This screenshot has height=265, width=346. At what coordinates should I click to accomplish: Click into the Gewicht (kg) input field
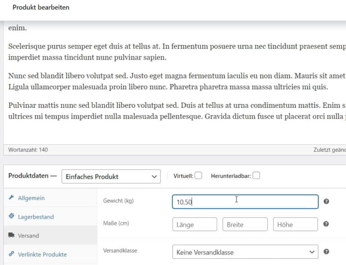tap(245, 201)
